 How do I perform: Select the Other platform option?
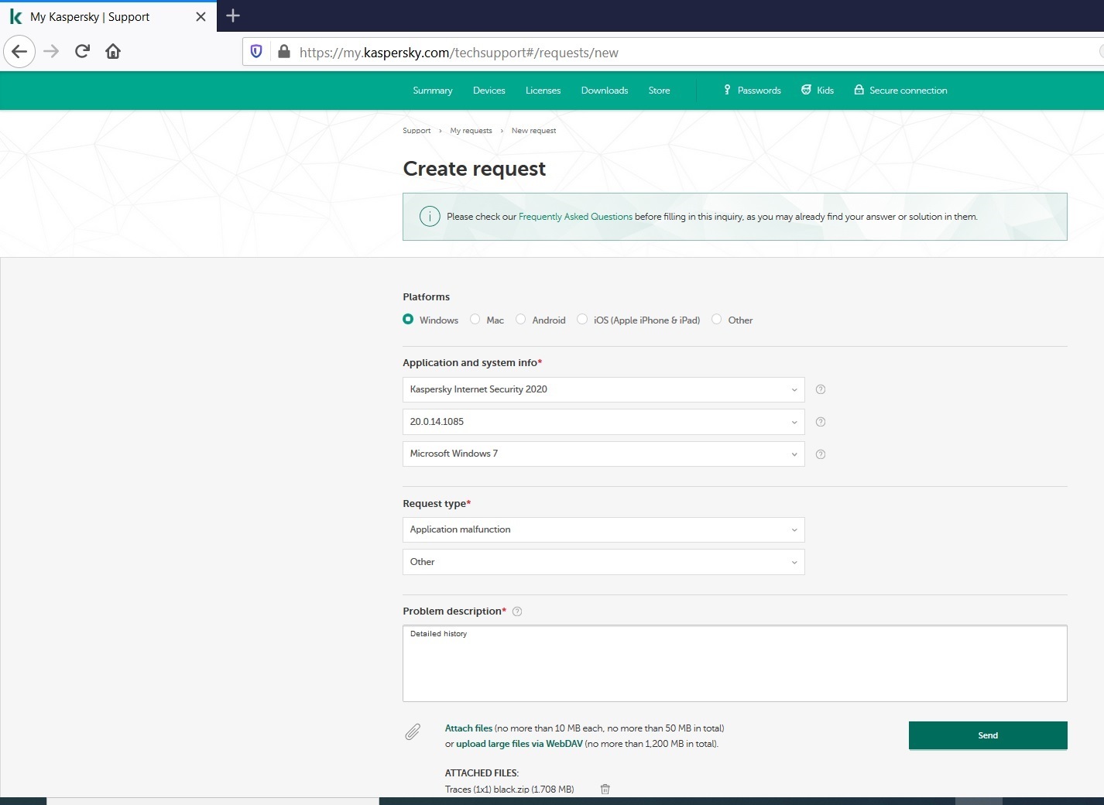click(717, 319)
